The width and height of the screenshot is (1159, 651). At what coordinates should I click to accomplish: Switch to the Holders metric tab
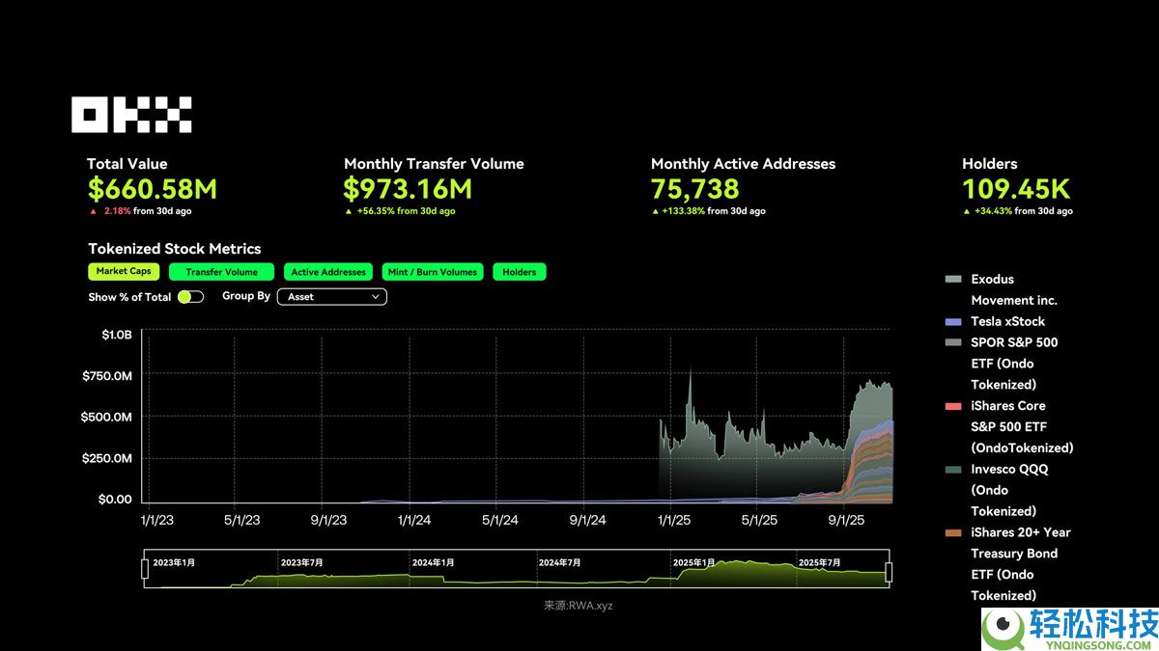519,272
